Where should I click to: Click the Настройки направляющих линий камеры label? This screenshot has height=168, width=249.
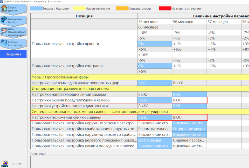coord(68,95)
